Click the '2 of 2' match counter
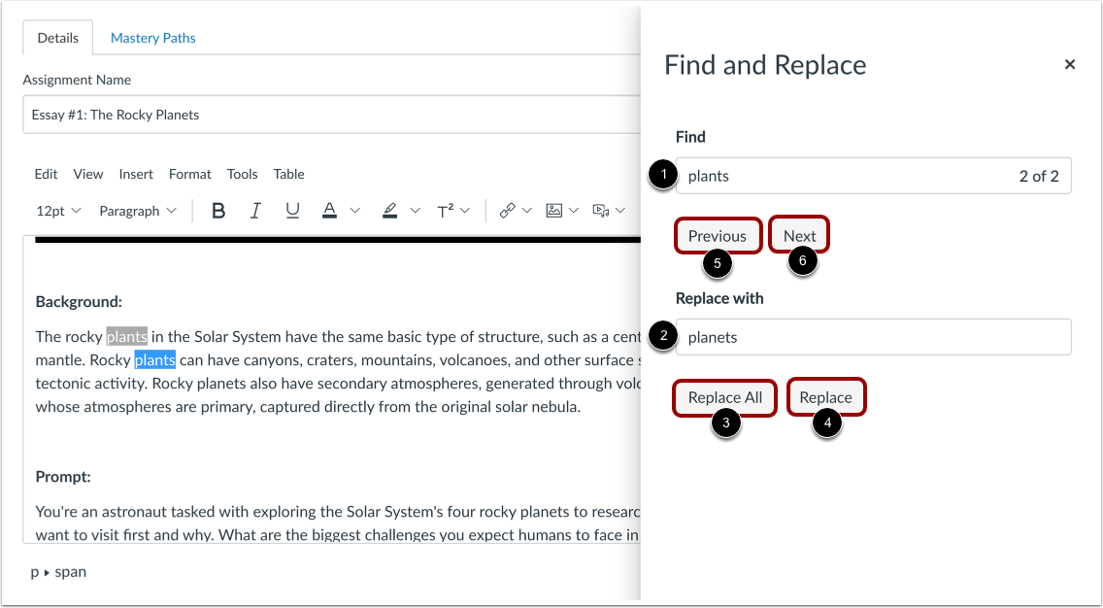1103x608 pixels. tap(1039, 176)
